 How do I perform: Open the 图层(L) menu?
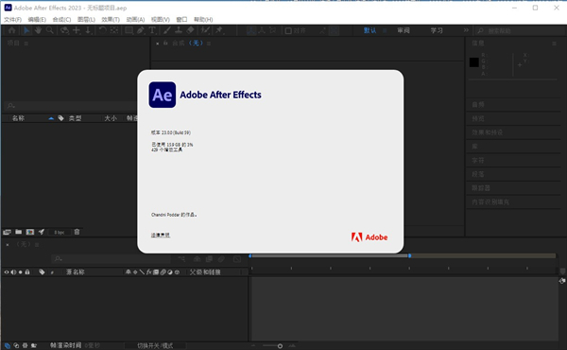(86, 20)
